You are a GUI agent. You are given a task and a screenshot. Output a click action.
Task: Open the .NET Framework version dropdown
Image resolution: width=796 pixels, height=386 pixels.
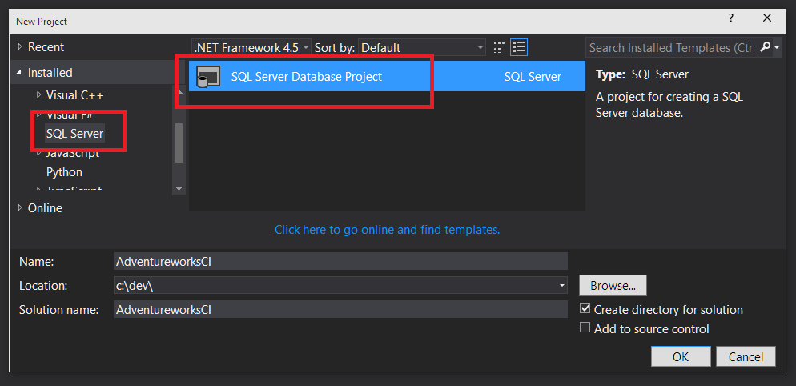click(251, 47)
